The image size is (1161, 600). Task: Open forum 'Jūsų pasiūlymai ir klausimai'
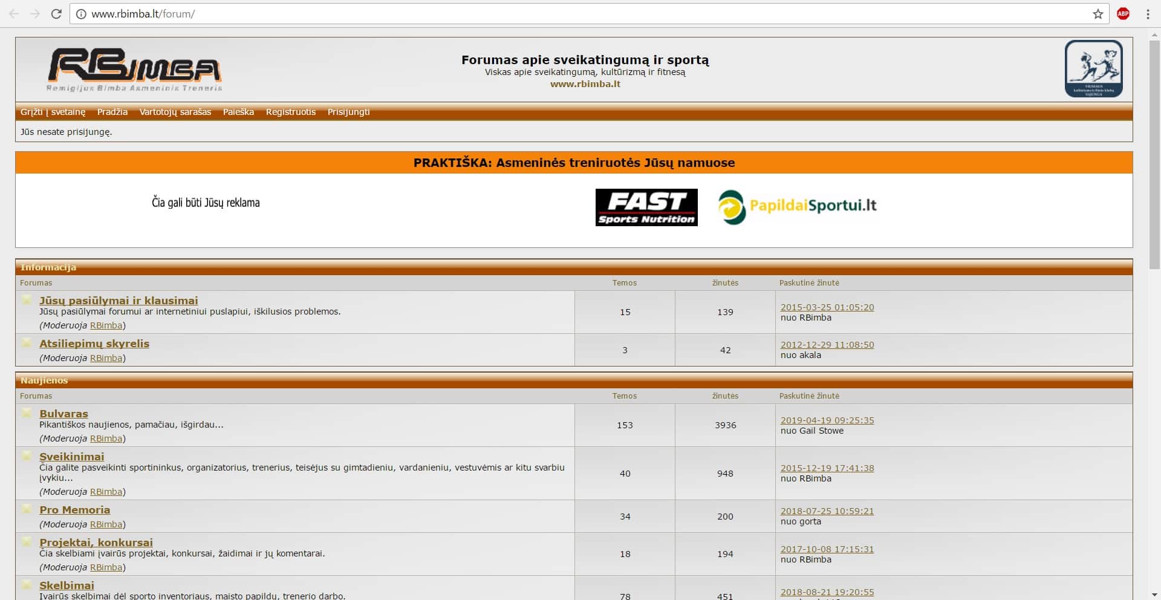click(119, 301)
